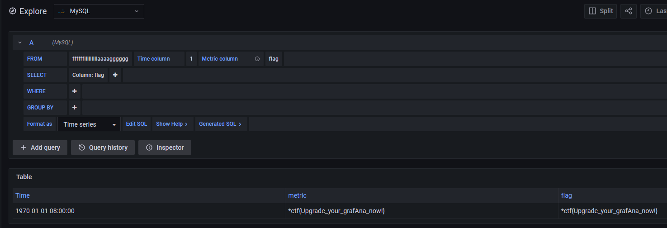Click the Explore compass icon
The width and height of the screenshot is (667, 228).
[13, 11]
